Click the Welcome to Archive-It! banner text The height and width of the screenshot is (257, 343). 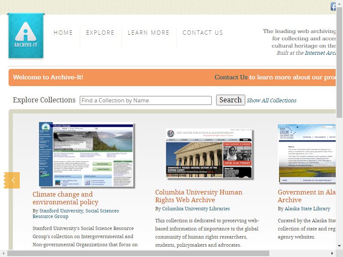tap(48, 77)
